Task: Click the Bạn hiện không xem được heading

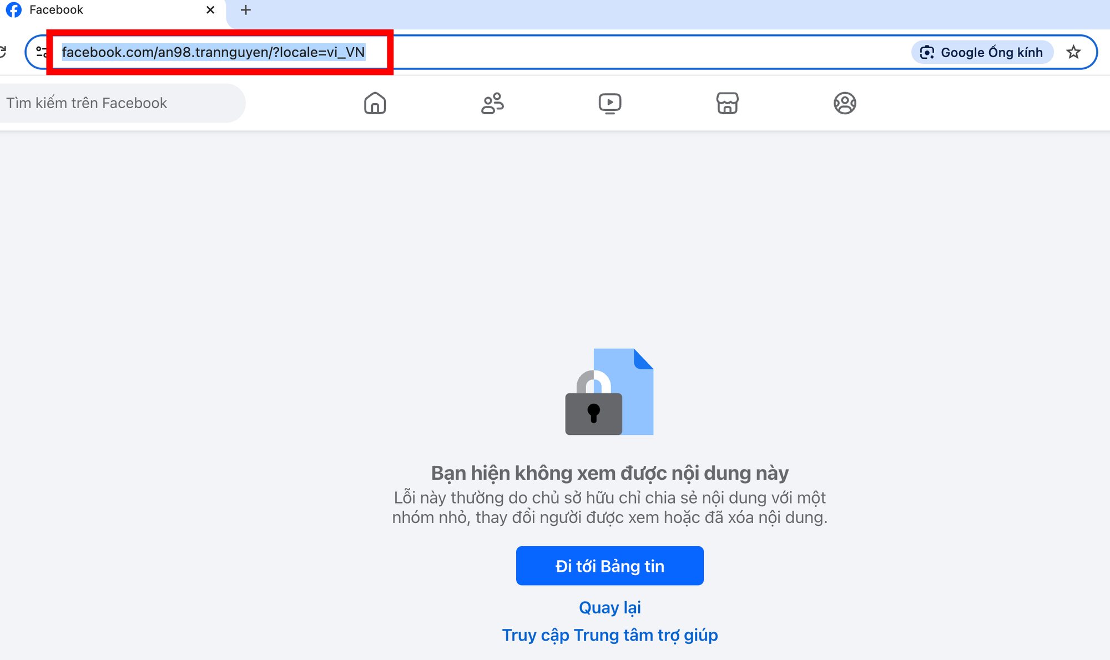Action: tap(609, 473)
